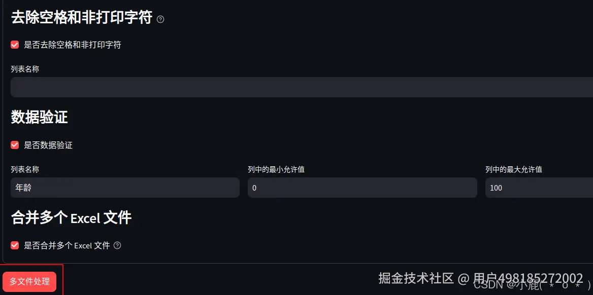Click the 数据验证 section heading

[x=38, y=117]
